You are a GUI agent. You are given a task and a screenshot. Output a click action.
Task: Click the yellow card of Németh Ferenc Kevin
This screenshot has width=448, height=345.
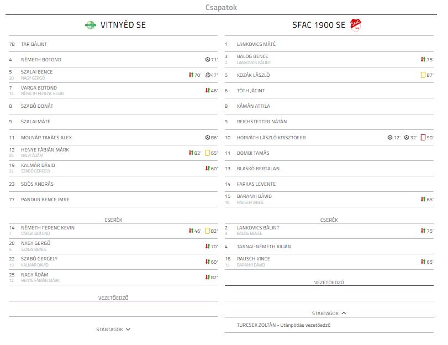(x=208, y=231)
